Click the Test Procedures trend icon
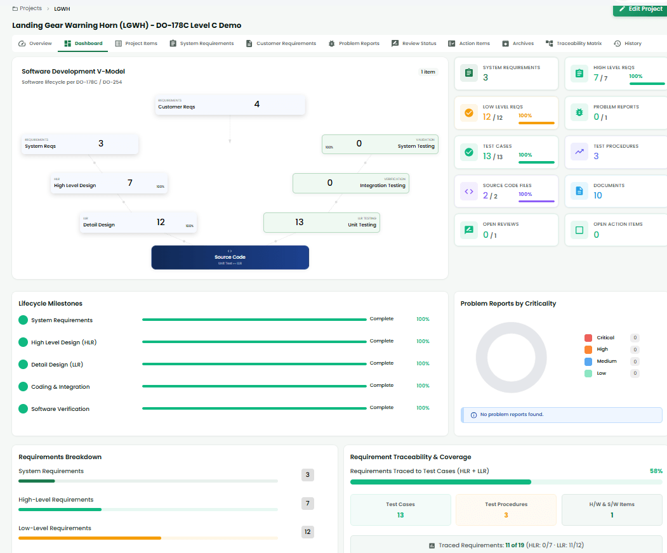Viewport: 667px width, 553px height. tap(579, 152)
